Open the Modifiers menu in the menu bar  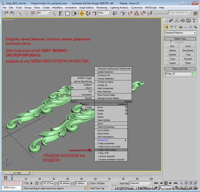pos(58,8)
